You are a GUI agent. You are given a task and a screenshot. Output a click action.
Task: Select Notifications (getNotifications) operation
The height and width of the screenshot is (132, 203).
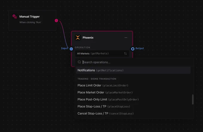[x=133, y=70]
